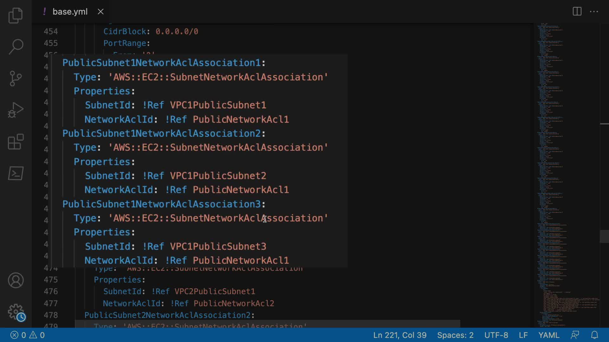The height and width of the screenshot is (342, 609).
Task: Split the editor to the right
Action: (x=577, y=12)
